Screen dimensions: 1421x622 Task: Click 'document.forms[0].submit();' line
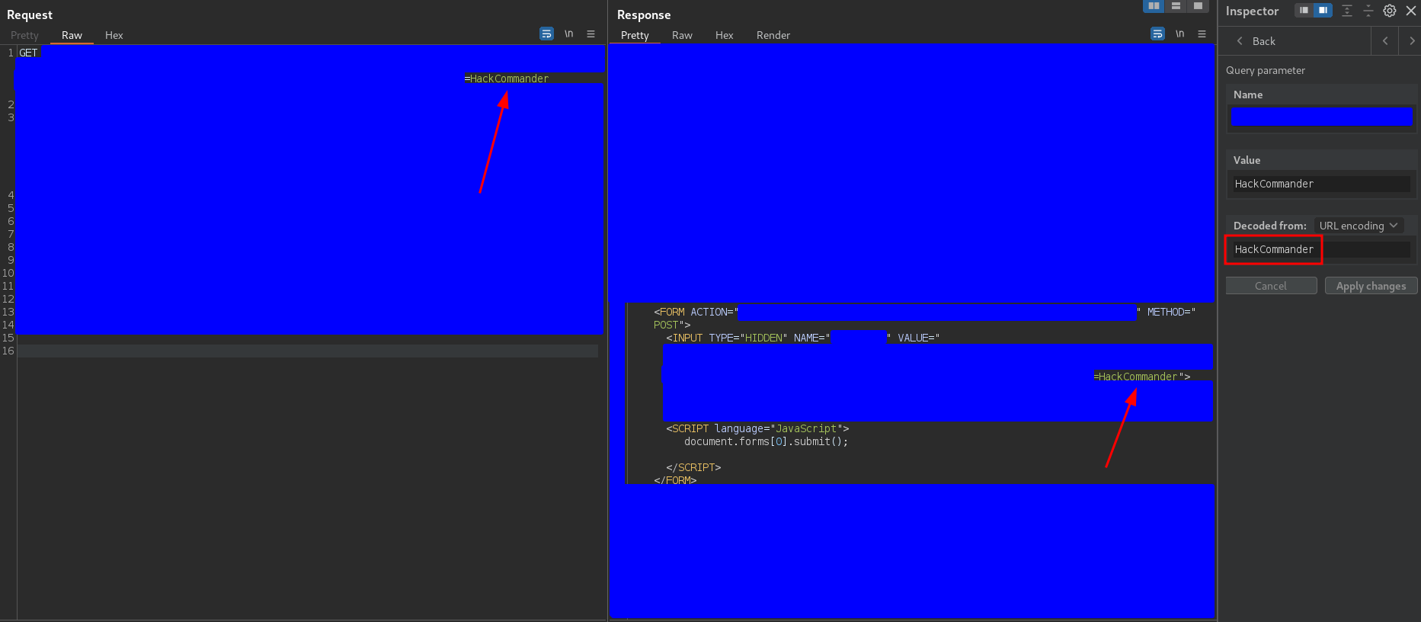pyautogui.click(x=766, y=441)
